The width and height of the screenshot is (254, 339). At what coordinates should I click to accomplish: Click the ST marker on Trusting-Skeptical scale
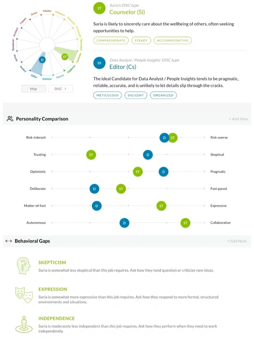tap(91, 155)
